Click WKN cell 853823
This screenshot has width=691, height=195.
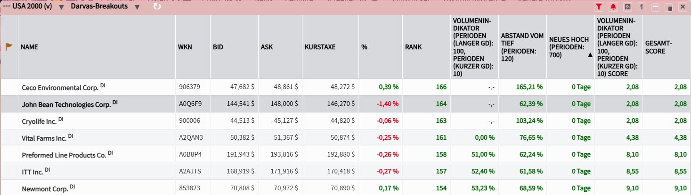[190, 188]
